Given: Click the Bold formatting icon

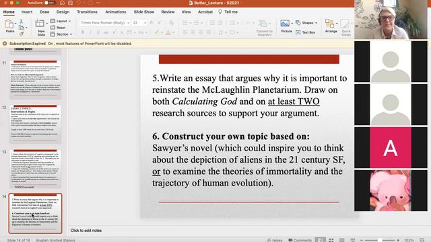Looking at the screenshot, I should pos(82,32).
